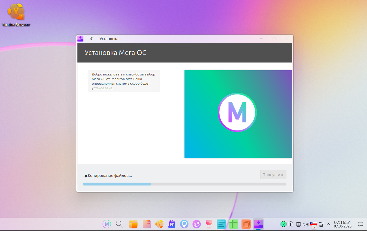Click the 'Установка Мега ОС' header title
The height and width of the screenshot is (231, 367).
coord(115,53)
